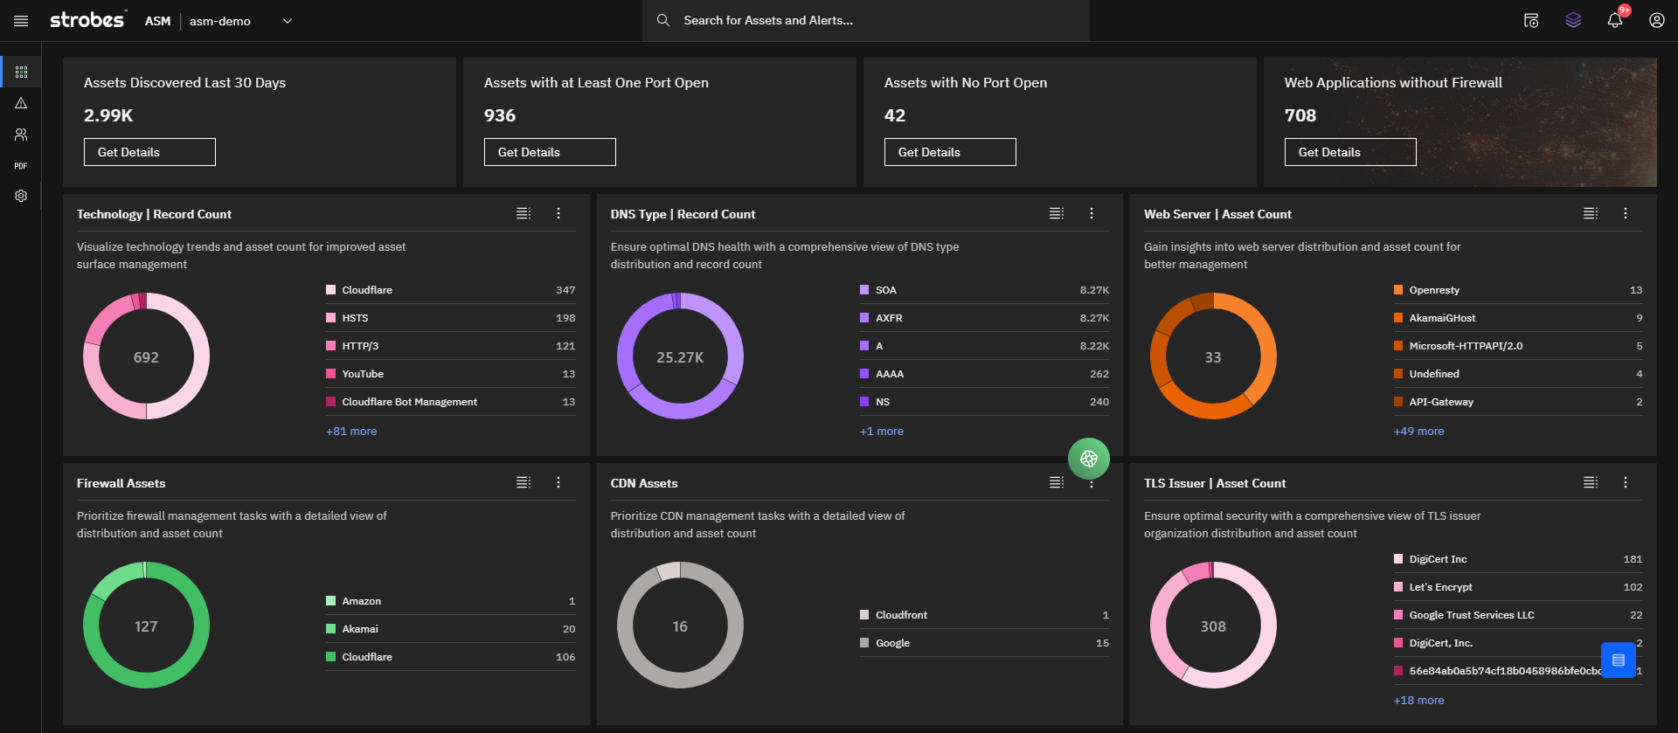Open the hamburger navigation menu
This screenshot has height=733, width=1678.
tap(21, 21)
